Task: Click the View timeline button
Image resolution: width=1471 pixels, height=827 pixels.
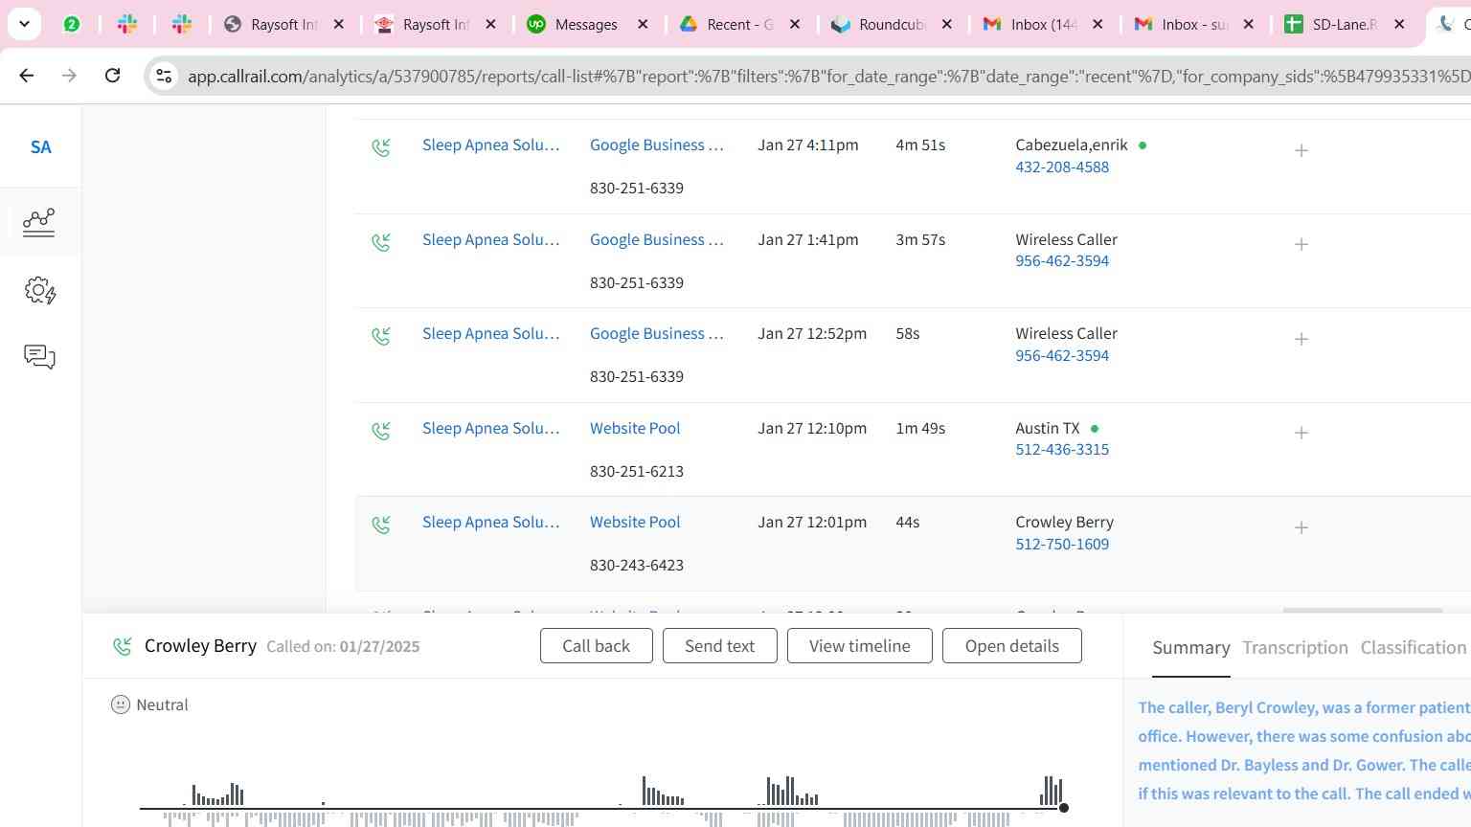Action: (x=859, y=646)
